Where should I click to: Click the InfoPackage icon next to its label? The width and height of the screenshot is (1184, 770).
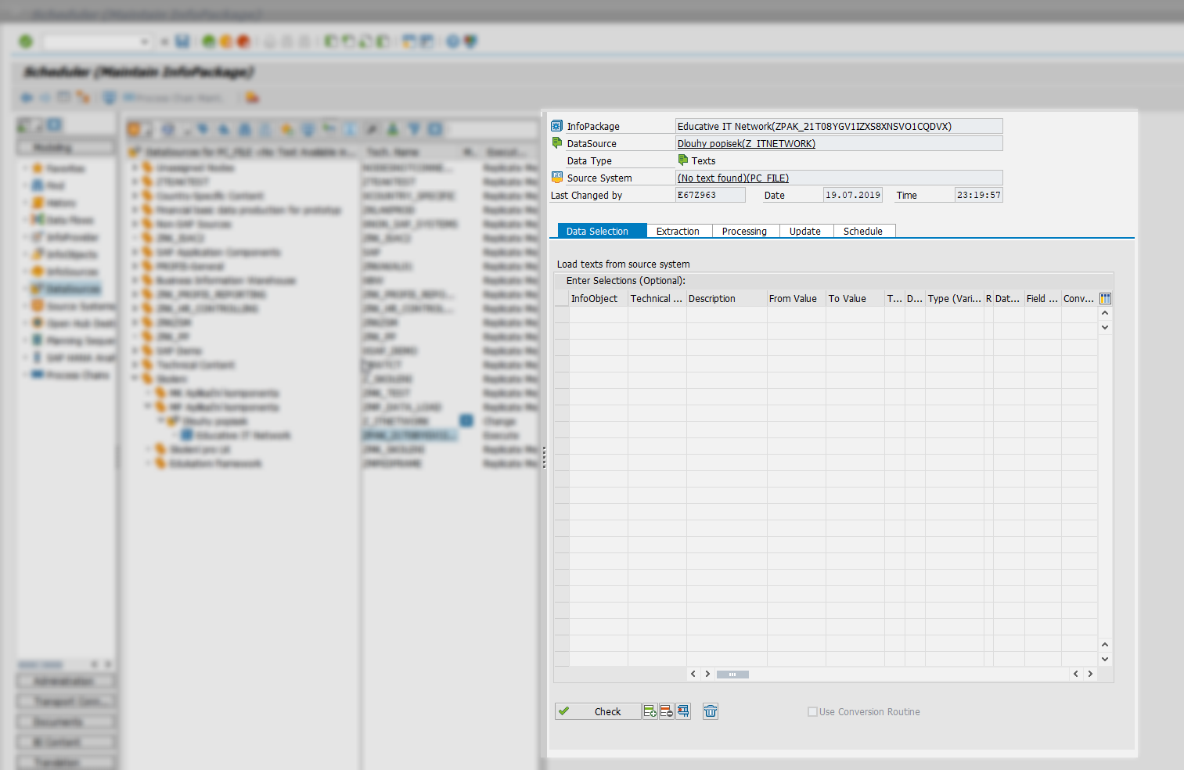tap(556, 125)
